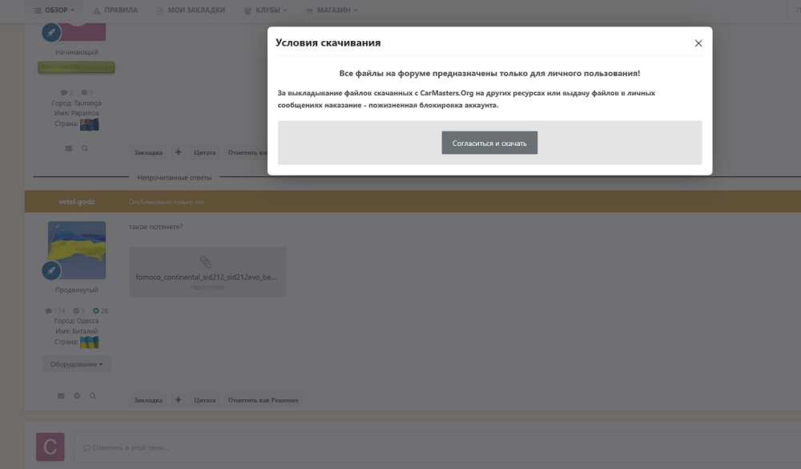Open the fomoco_continental_sid212 attachment file
This screenshot has height=469, width=801.
point(207,272)
